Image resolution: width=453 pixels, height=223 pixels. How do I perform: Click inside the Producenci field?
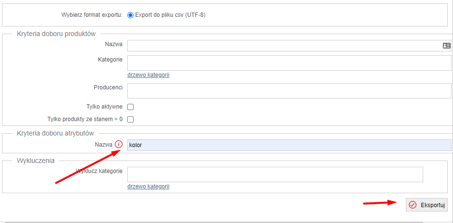pos(289,91)
